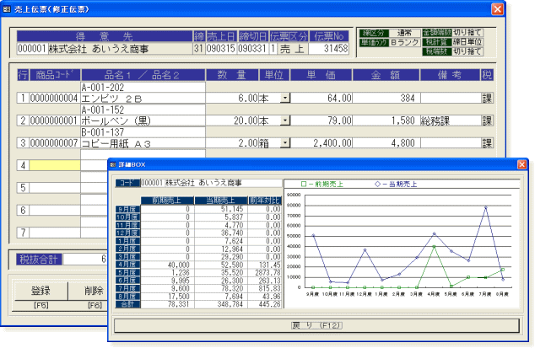535x348 pixels.
Task: Click product code 0000000004
Action: coord(55,99)
